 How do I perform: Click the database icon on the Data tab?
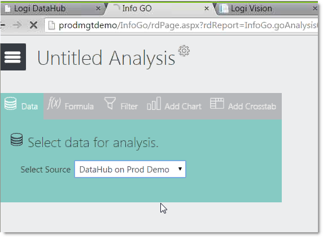tap(10, 104)
